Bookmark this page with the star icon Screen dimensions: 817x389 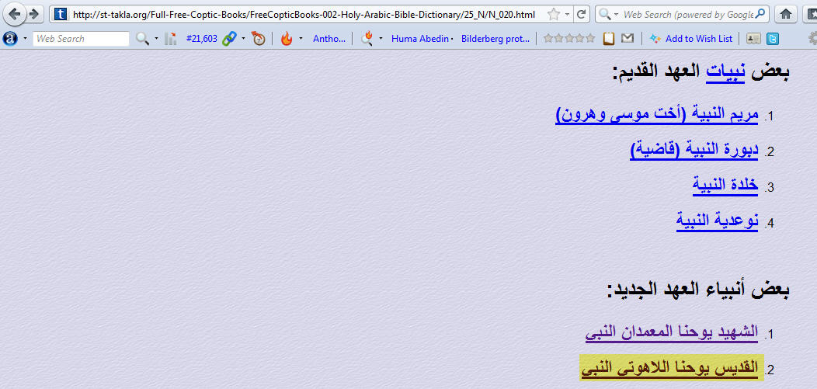click(553, 14)
